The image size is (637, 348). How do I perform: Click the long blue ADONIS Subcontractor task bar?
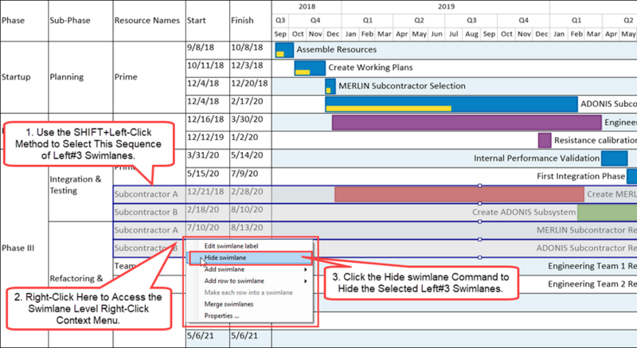coord(451,104)
